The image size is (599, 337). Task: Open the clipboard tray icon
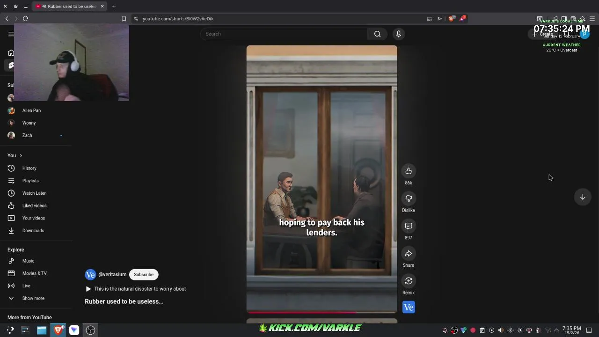click(x=482, y=330)
